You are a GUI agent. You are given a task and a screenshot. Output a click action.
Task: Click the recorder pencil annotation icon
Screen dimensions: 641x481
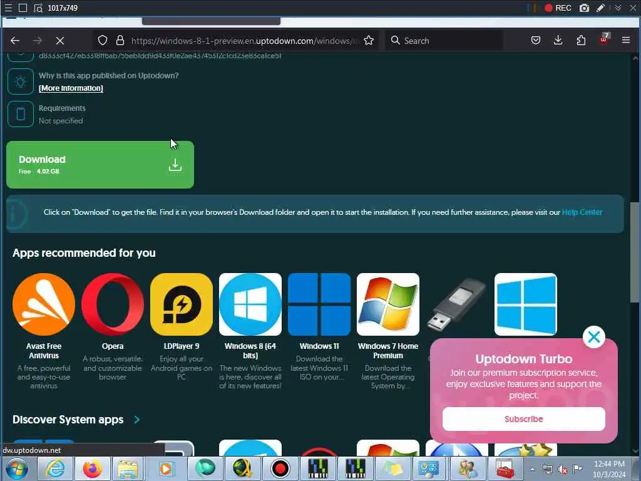[x=600, y=8]
